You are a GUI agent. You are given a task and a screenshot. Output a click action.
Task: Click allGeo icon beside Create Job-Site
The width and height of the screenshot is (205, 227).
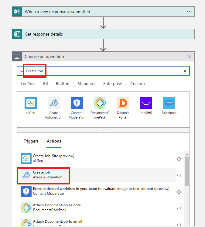(x=26, y=159)
